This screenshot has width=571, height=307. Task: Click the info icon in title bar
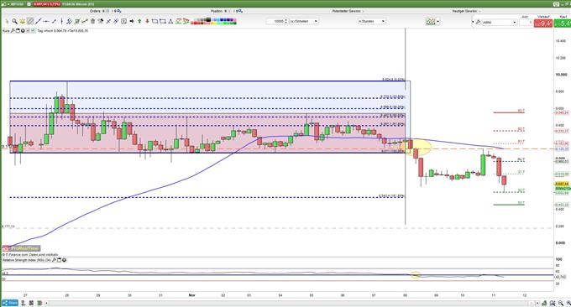coord(29,4)
